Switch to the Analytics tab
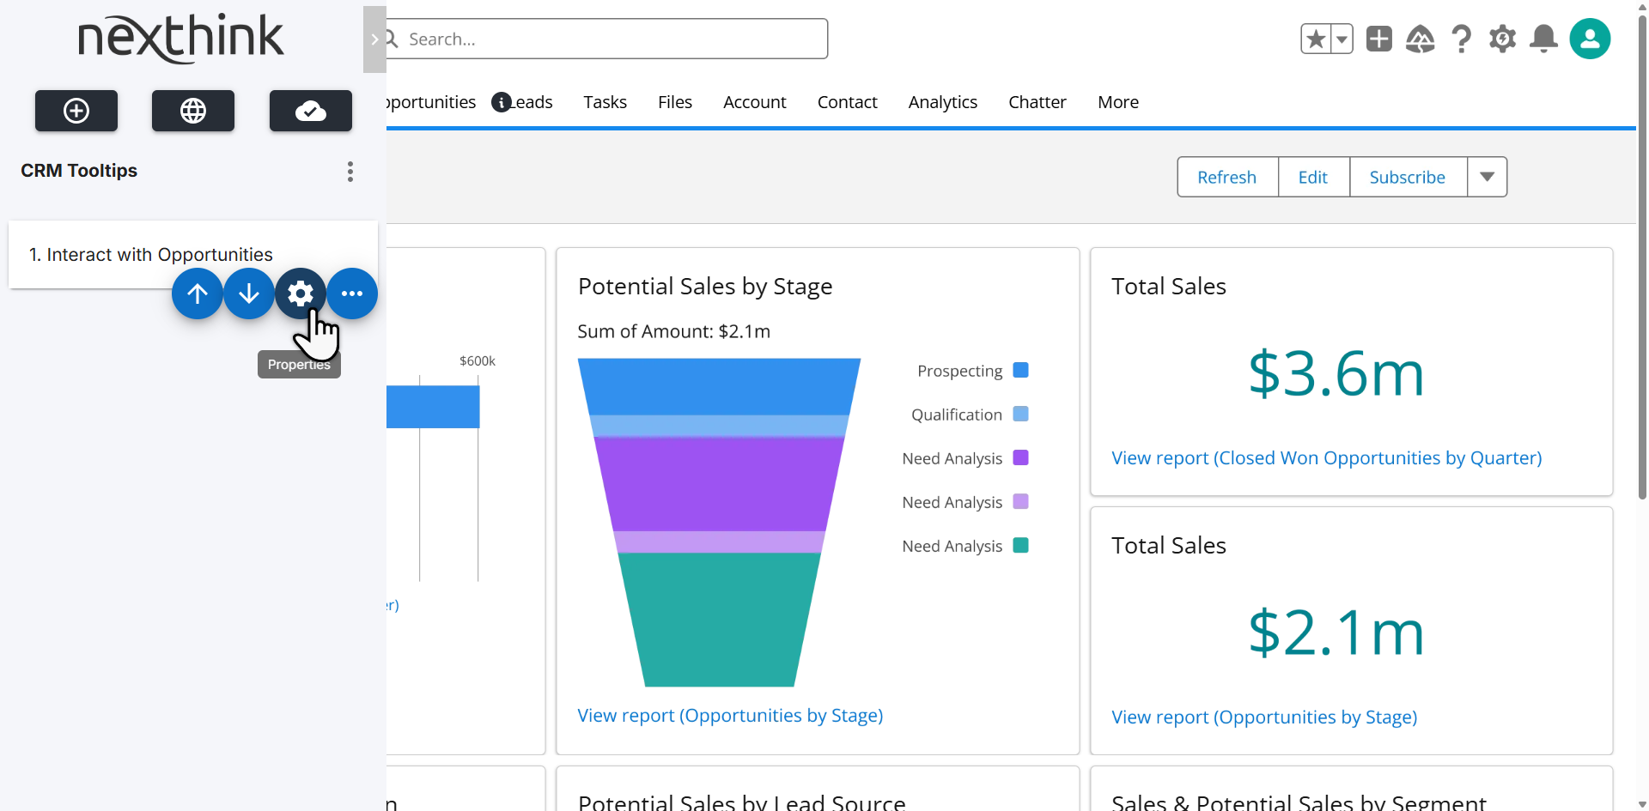Viewport: 1649px width, 811px height. click(942, 102)
